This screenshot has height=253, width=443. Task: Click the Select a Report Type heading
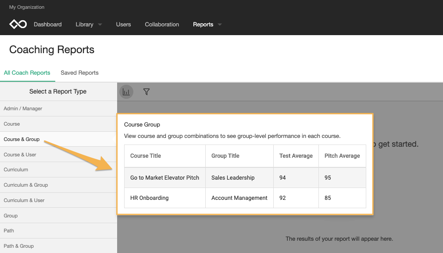coord(58,92)
